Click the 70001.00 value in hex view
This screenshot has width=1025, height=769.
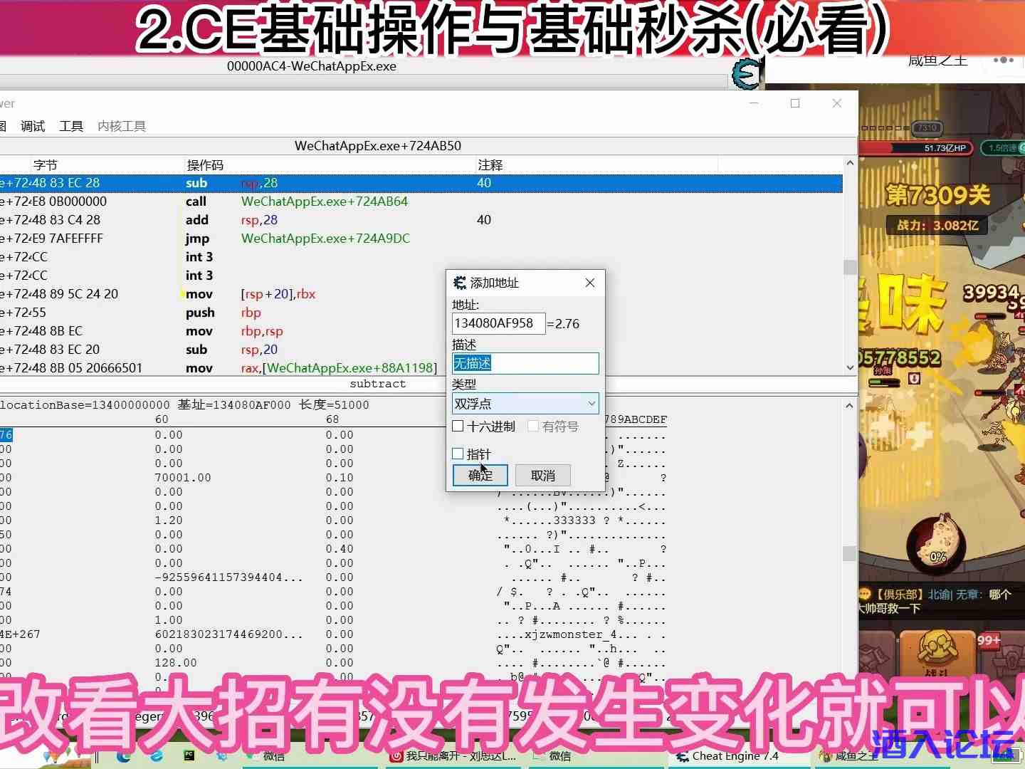183,478
